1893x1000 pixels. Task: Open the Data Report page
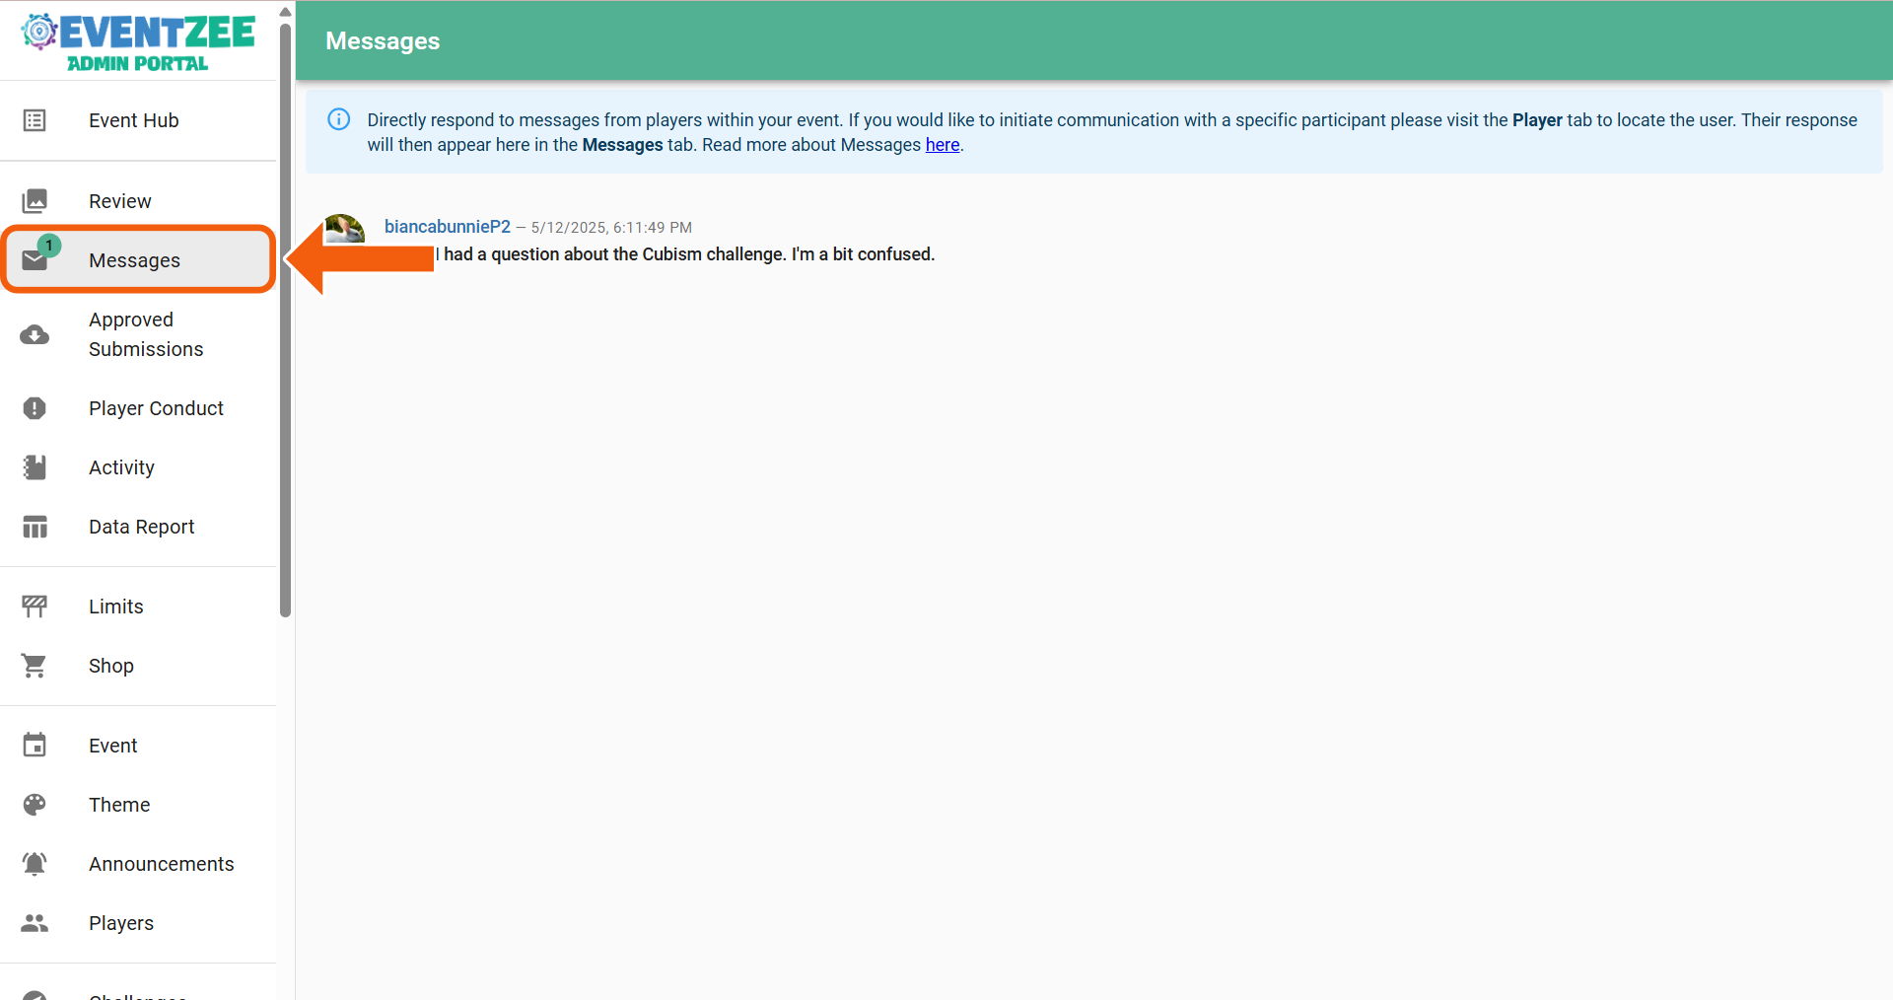coord(138,527)
